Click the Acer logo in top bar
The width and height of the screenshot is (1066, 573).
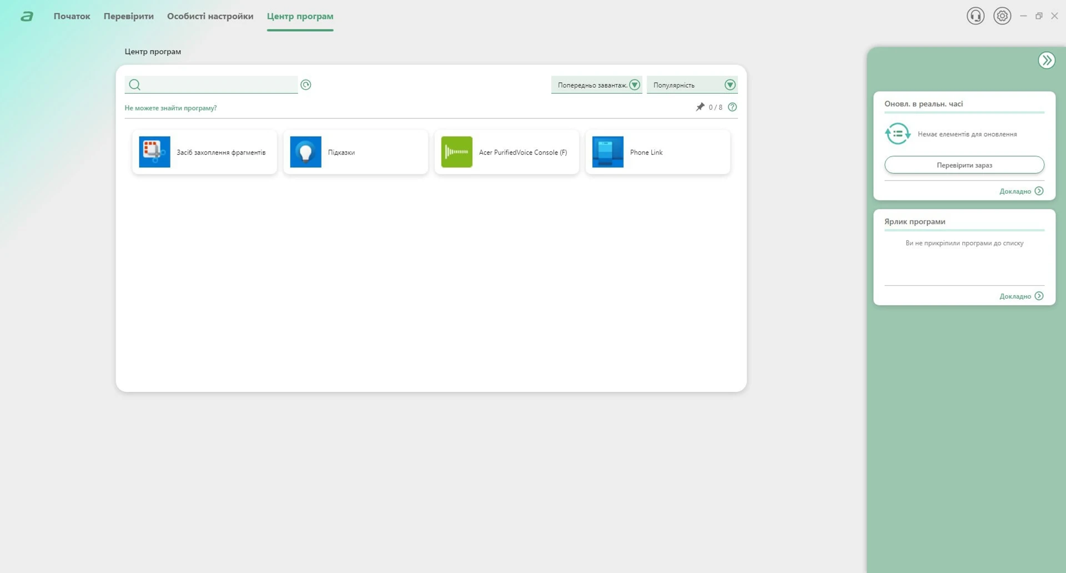pos(27,16)
